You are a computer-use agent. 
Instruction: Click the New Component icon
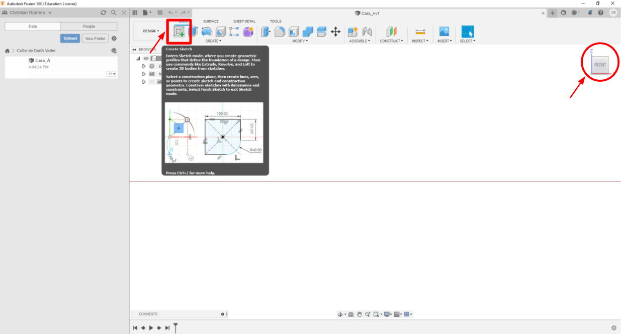353,32
